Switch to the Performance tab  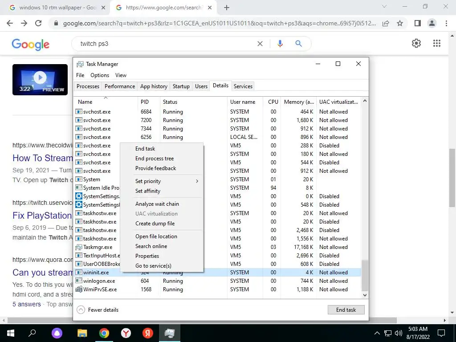(120, 86)
